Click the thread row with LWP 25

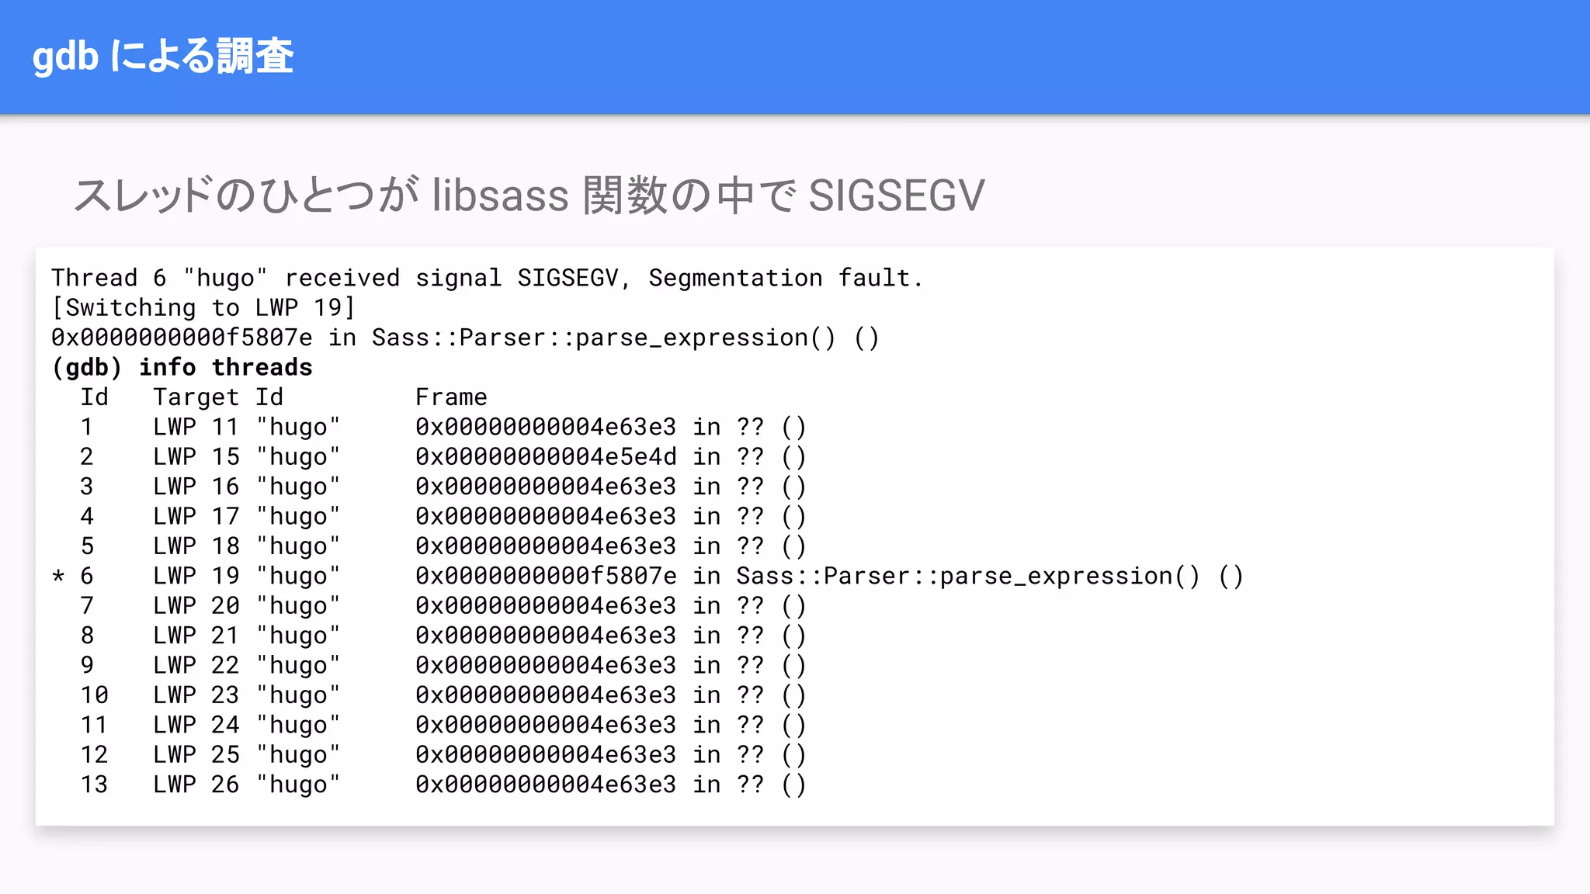pyautogui.click(x=443, y=754)
